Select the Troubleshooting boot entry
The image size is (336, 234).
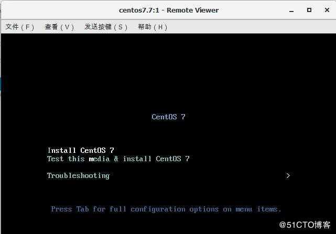tap(79, 176)
